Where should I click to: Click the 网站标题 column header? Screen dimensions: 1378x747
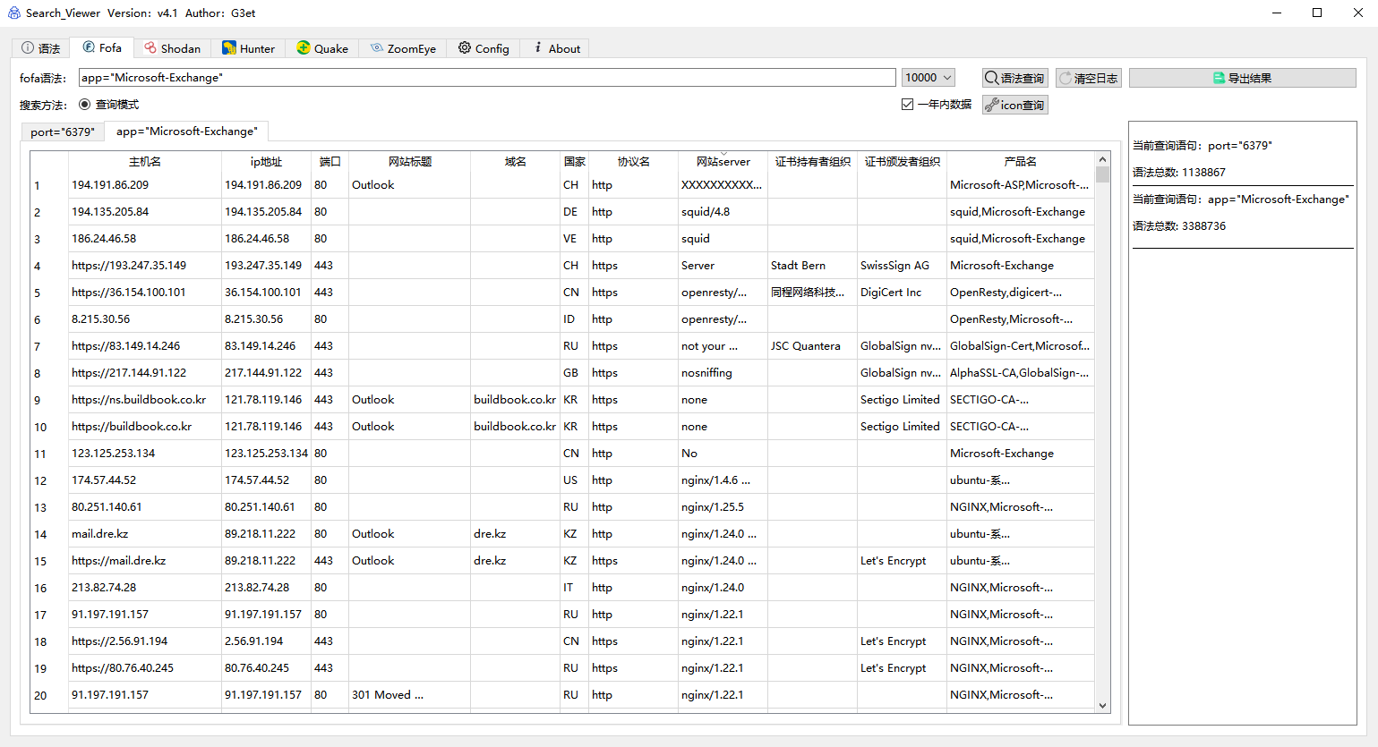pos(410,162)
